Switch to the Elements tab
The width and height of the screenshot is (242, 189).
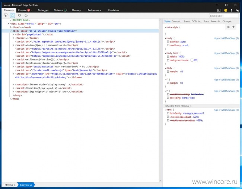click(9, 10)
